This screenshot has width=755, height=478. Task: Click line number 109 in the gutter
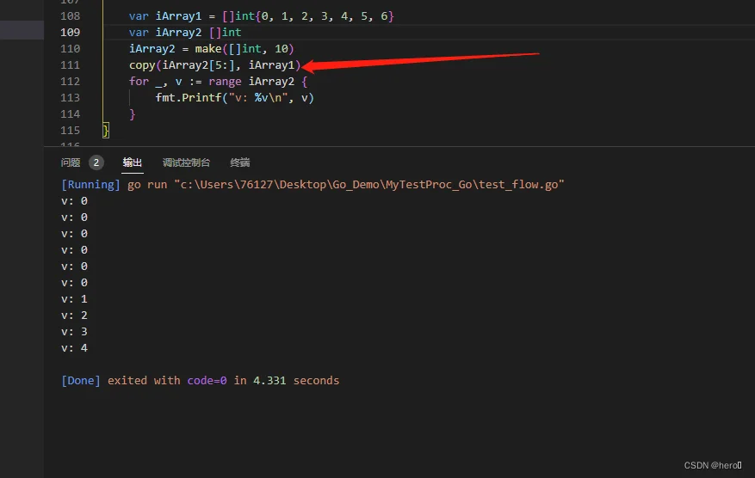(x=71, y=33)
